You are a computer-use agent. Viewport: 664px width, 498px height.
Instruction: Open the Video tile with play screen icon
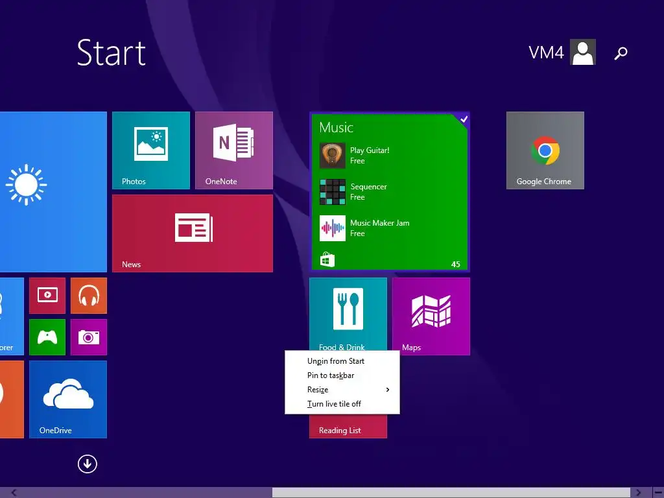(x=47, y=296)
